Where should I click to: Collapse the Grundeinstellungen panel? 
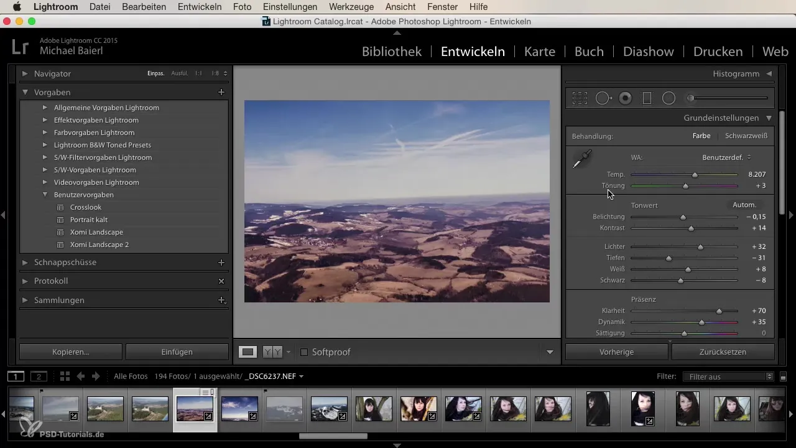tap(769, 118)
